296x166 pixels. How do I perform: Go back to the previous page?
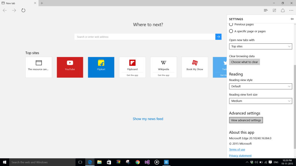pos(5,10)
